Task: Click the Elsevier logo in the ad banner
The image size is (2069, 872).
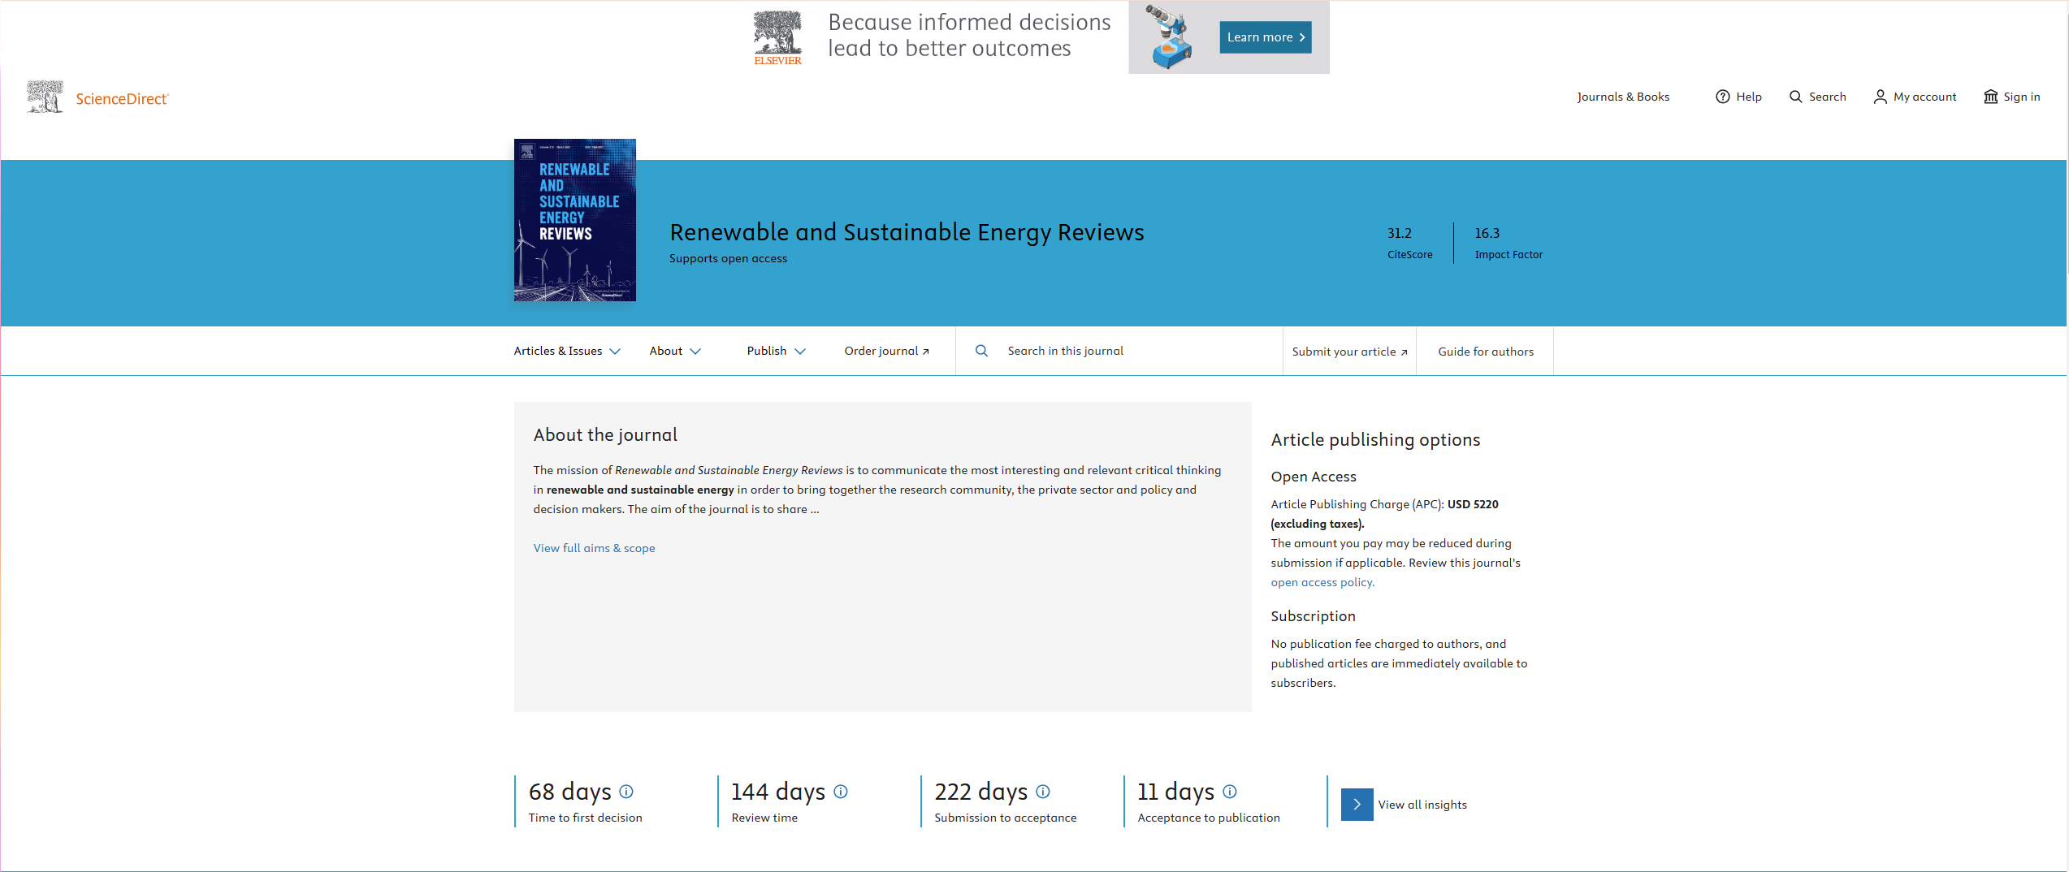Action: [x=777, y=37]
